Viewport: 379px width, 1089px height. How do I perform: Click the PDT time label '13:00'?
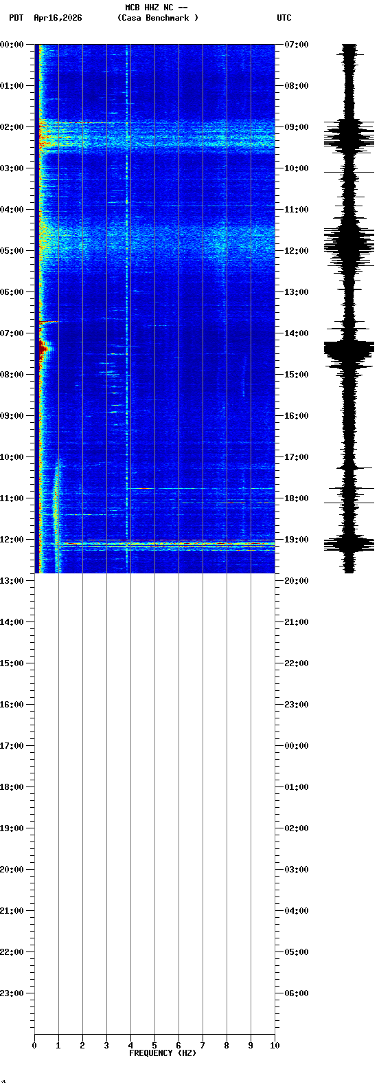click(12, 581)
